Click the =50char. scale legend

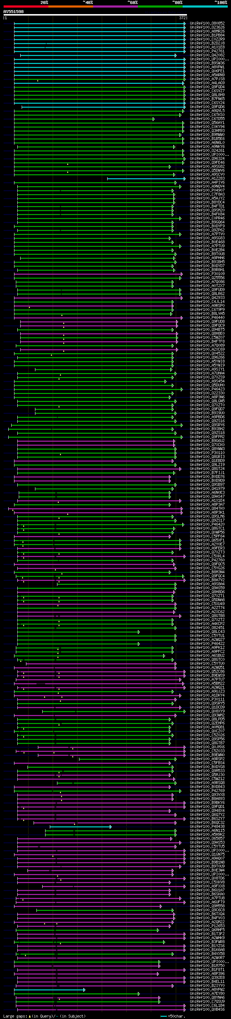[x=173, y=1016]
